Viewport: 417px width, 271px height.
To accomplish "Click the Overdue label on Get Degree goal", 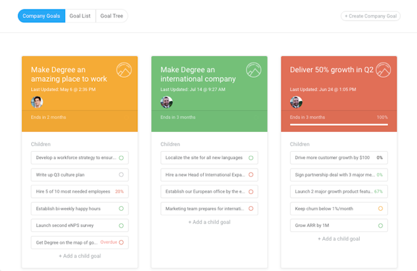I will pos(109,242).
